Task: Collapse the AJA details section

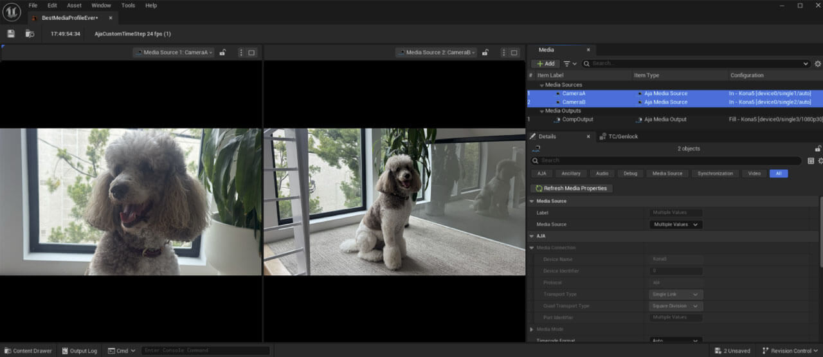Action: click(532, 236)
